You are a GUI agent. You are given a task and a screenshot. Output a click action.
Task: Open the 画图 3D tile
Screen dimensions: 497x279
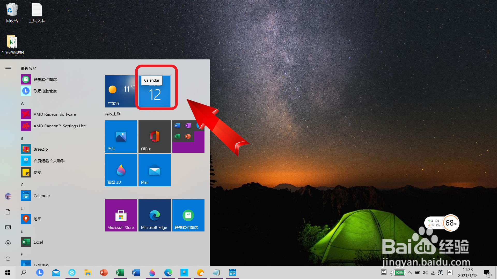click(x=121, y=170)
